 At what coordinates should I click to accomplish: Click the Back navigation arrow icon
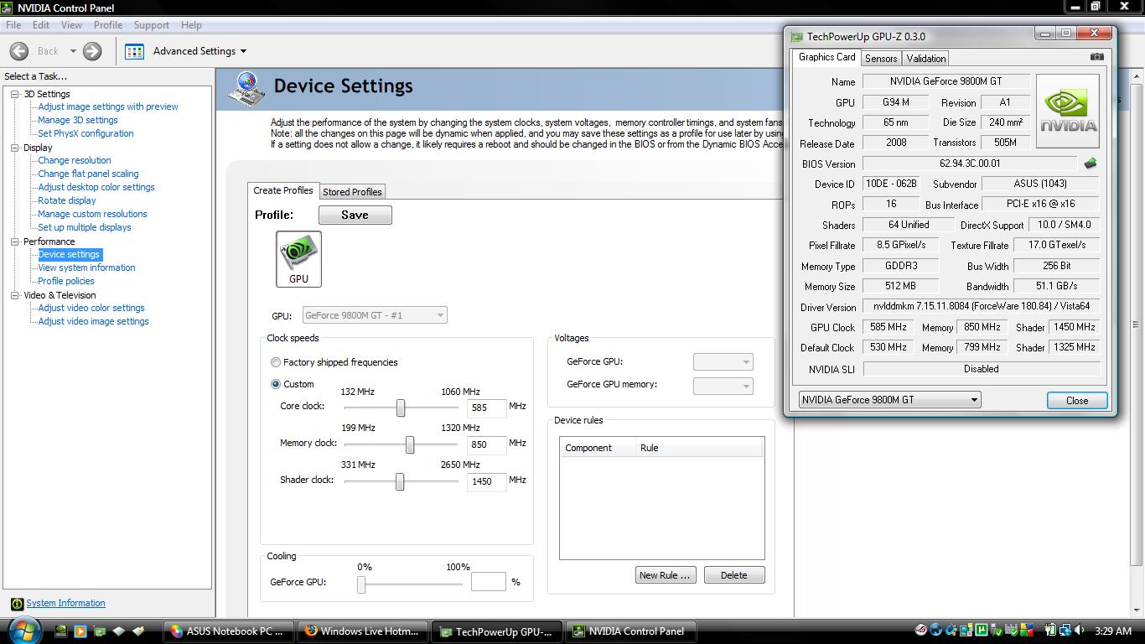tap(19, 51)
